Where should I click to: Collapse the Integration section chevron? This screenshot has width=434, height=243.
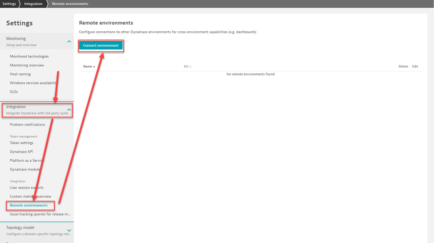[x=69, y=110]
